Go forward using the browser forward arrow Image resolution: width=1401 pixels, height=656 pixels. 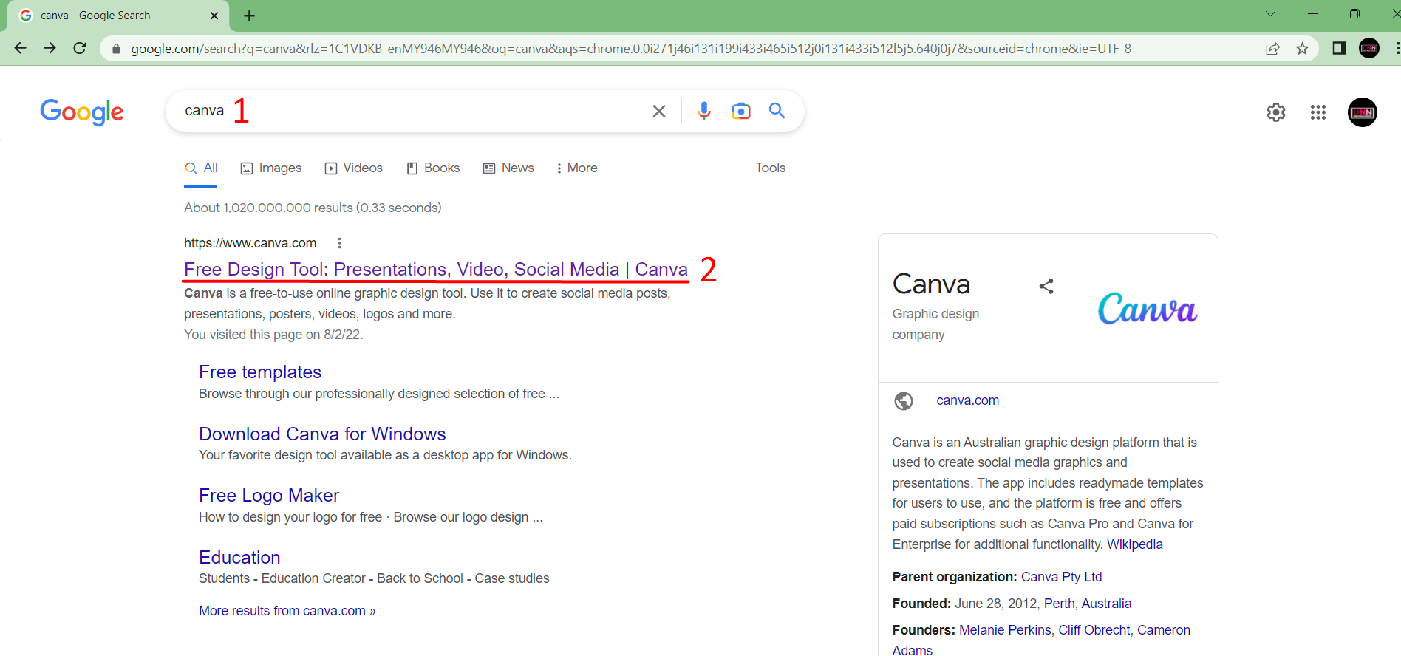[50, 48]
